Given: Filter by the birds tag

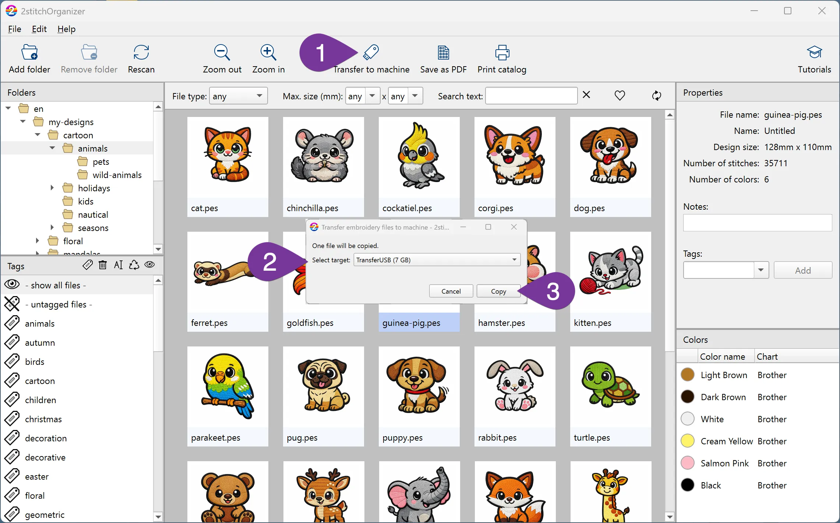Looking at the screenshot, I should coord(77,362).
